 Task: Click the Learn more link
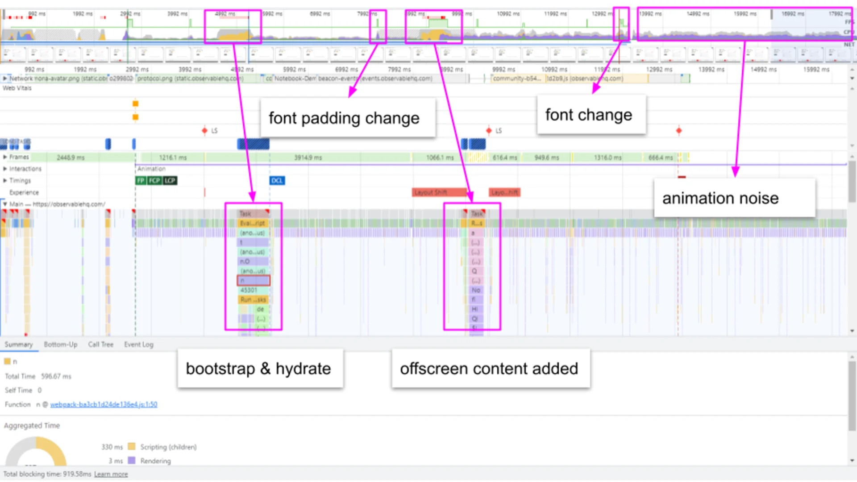[x=111, y=474]
